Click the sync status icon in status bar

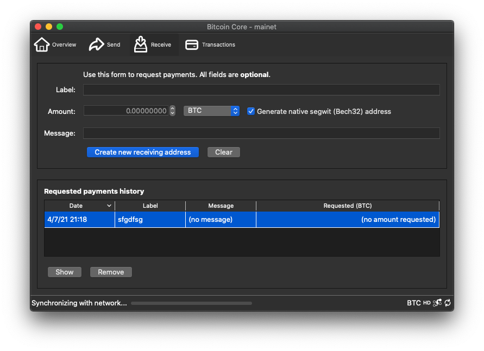coord(448,303)
